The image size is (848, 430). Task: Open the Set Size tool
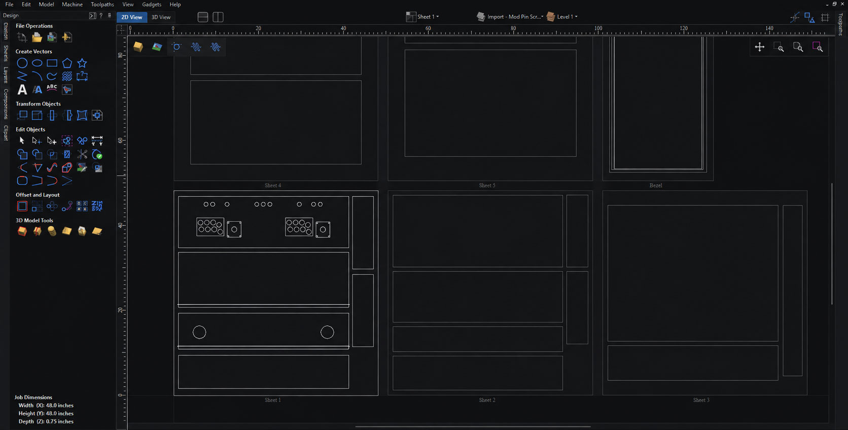pyautogui.click(x=37, y=116)
